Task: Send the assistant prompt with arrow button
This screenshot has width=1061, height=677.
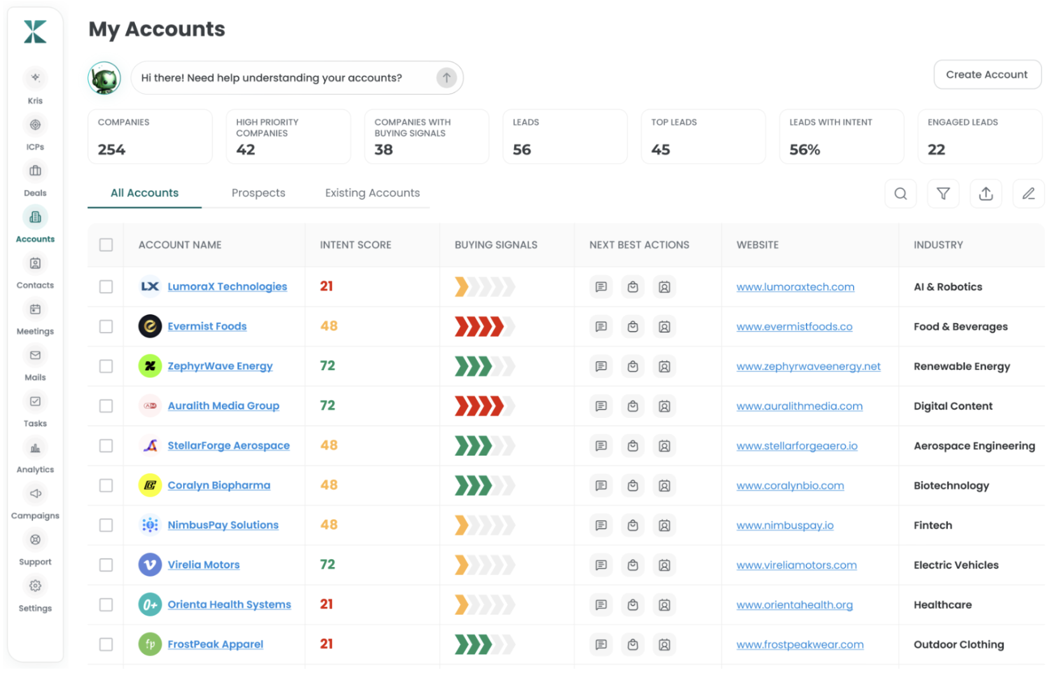Action: point(447,78)
